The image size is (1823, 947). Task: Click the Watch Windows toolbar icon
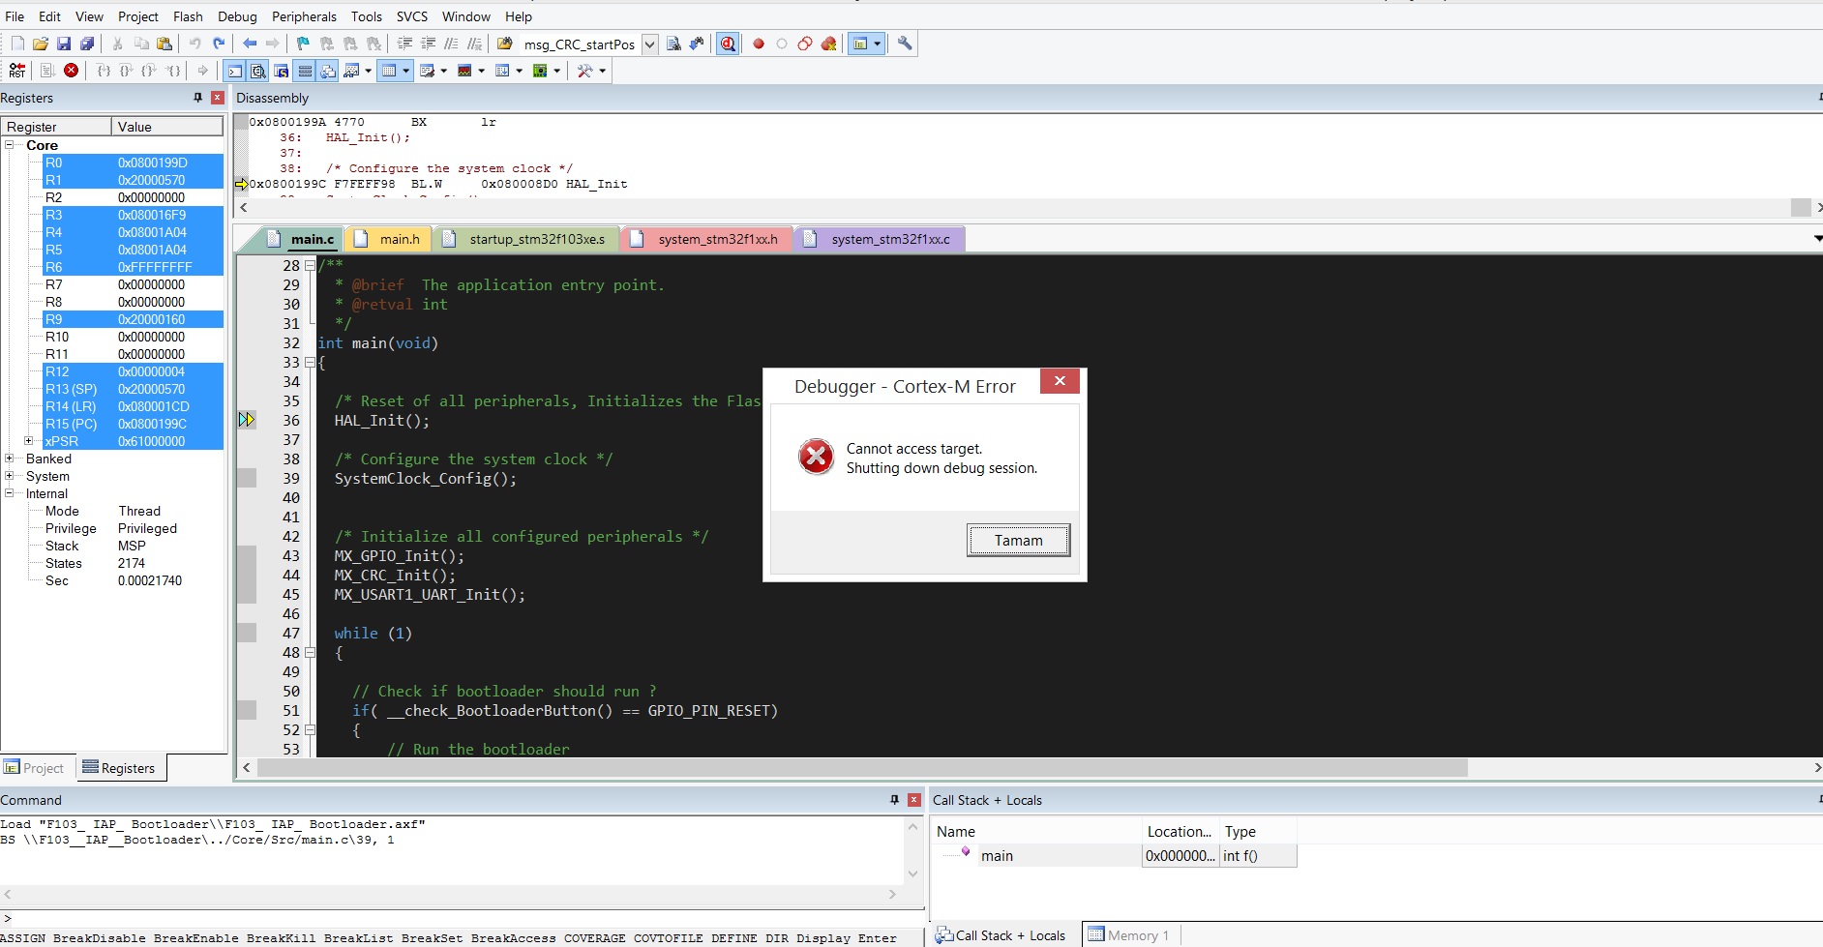351,71
